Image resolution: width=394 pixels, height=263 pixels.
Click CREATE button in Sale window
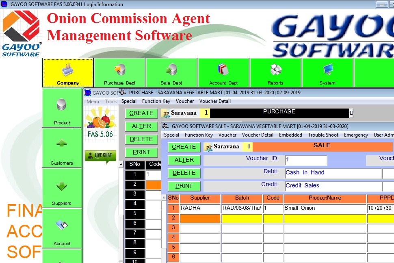184,147
